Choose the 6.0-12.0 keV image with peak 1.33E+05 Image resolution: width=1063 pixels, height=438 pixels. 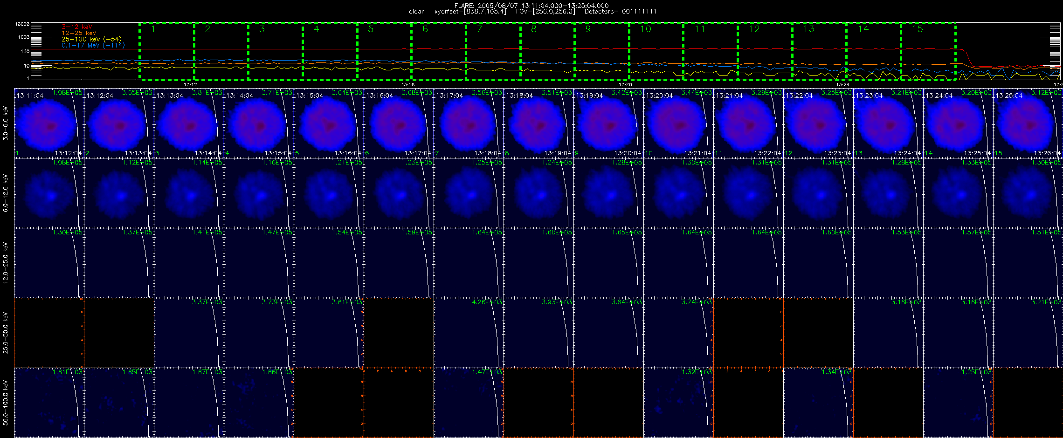pos(958,193)
